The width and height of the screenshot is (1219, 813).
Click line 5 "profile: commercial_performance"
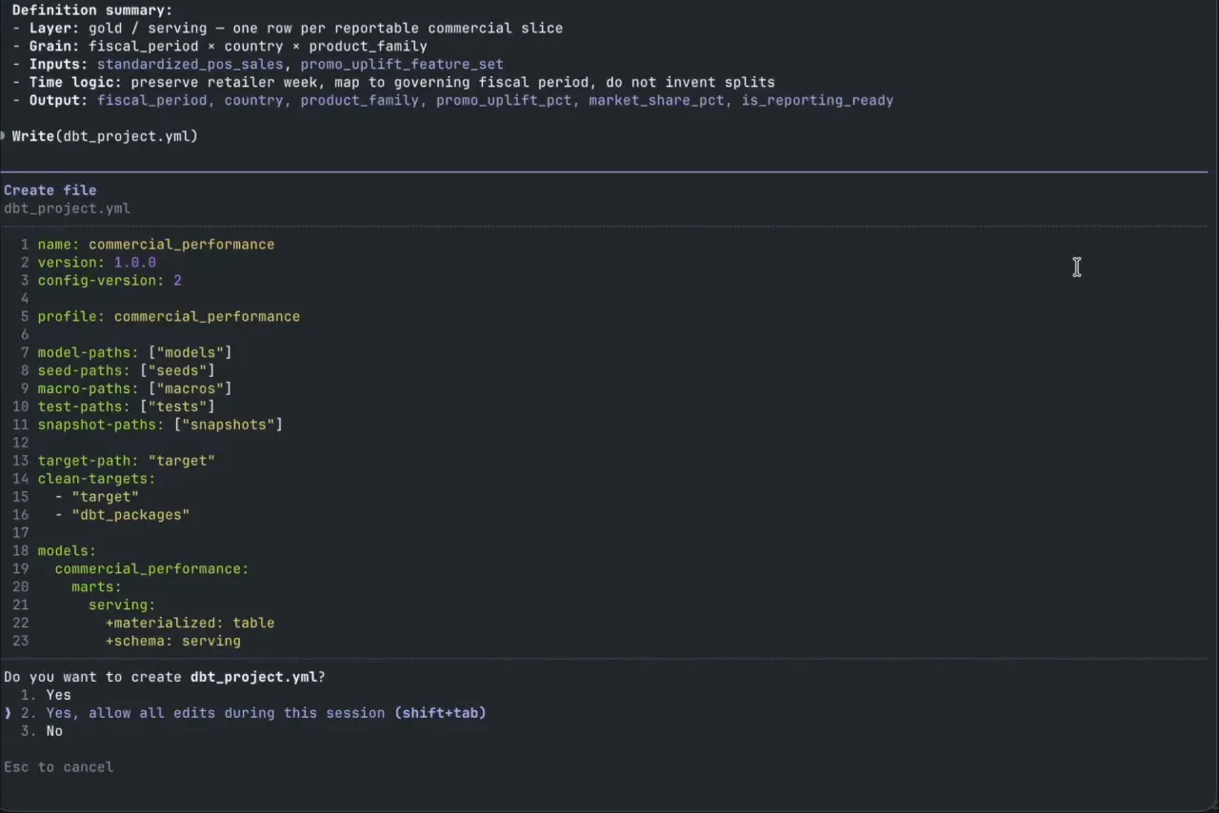(x=169, y=317)
